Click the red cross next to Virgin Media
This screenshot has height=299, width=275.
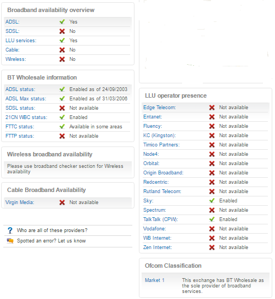tap(62, 202)
